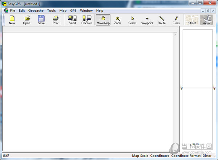The height and width of the screenshot is (160, 218).
Task: Activate the Move Map hand tool
Action: click(103, 20)
